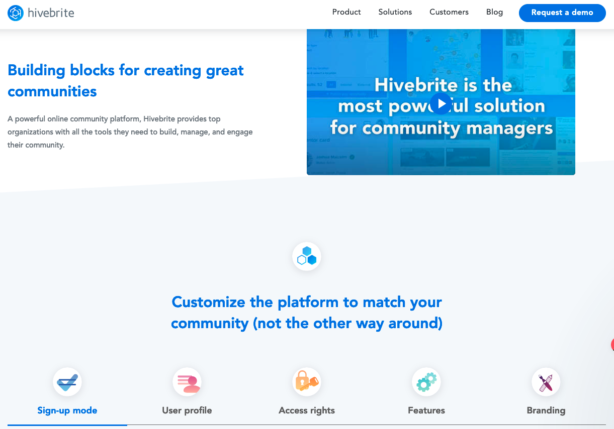Switch to the Branding tab
This screenshot has height=429, width=614.
point(546,410)
